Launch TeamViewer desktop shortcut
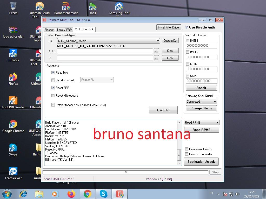Image resolution: width=266 pixels, height=199 pixels. (13, 173)
